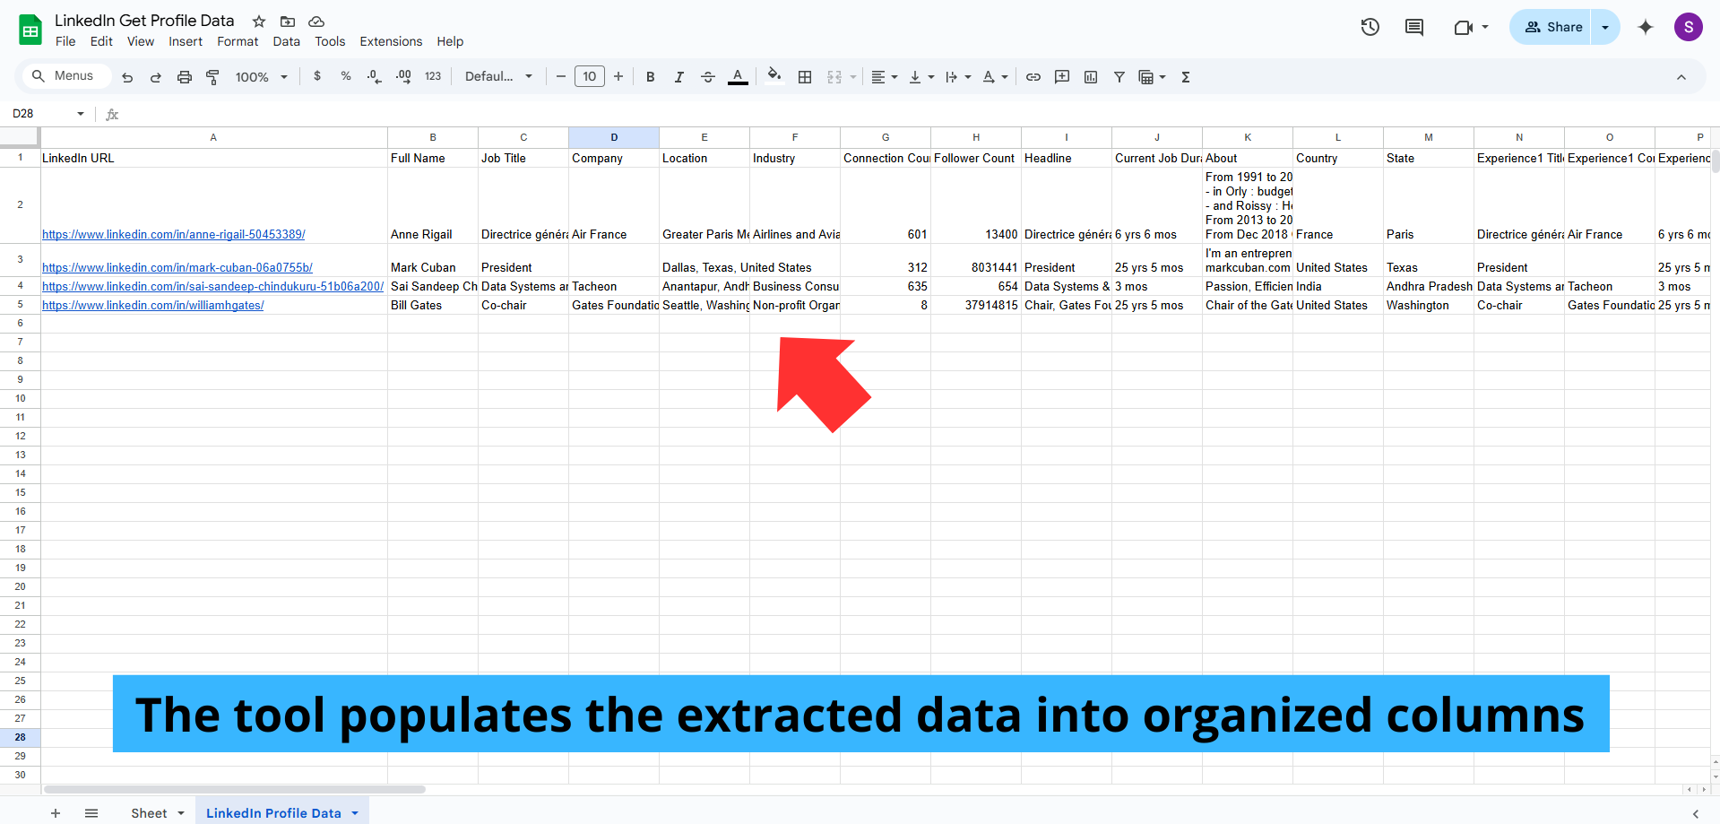This screenshot has height=824, width=1720.
Task: Open the Edit menu
Action: click(x=101, y=41)
